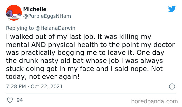Click the display name Michelle
Image resolution: width=182 pixels, height=107 pixels.
point(35,9)
